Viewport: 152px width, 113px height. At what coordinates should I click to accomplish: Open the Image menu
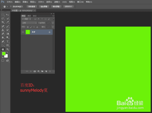click(x=25, y=2)
